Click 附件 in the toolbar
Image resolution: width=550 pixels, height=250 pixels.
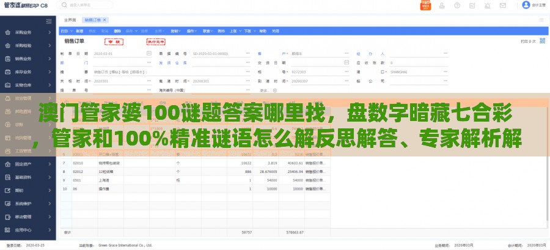click(x=221, y=31)
